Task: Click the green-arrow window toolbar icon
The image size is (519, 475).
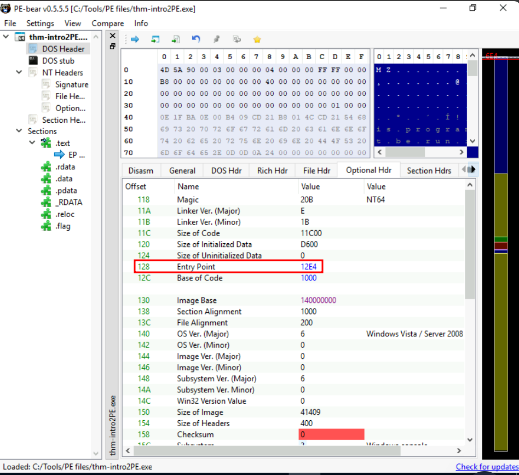Action: [155, 39]
